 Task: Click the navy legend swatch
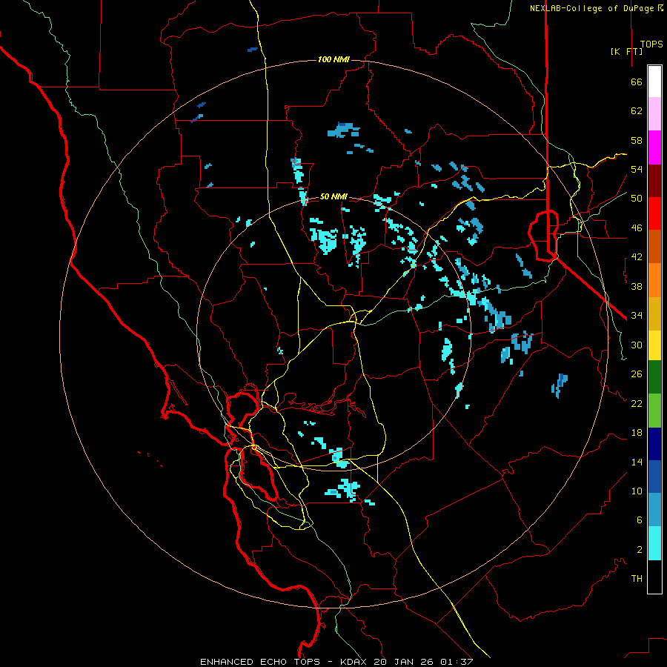click(x=654, y=444)
